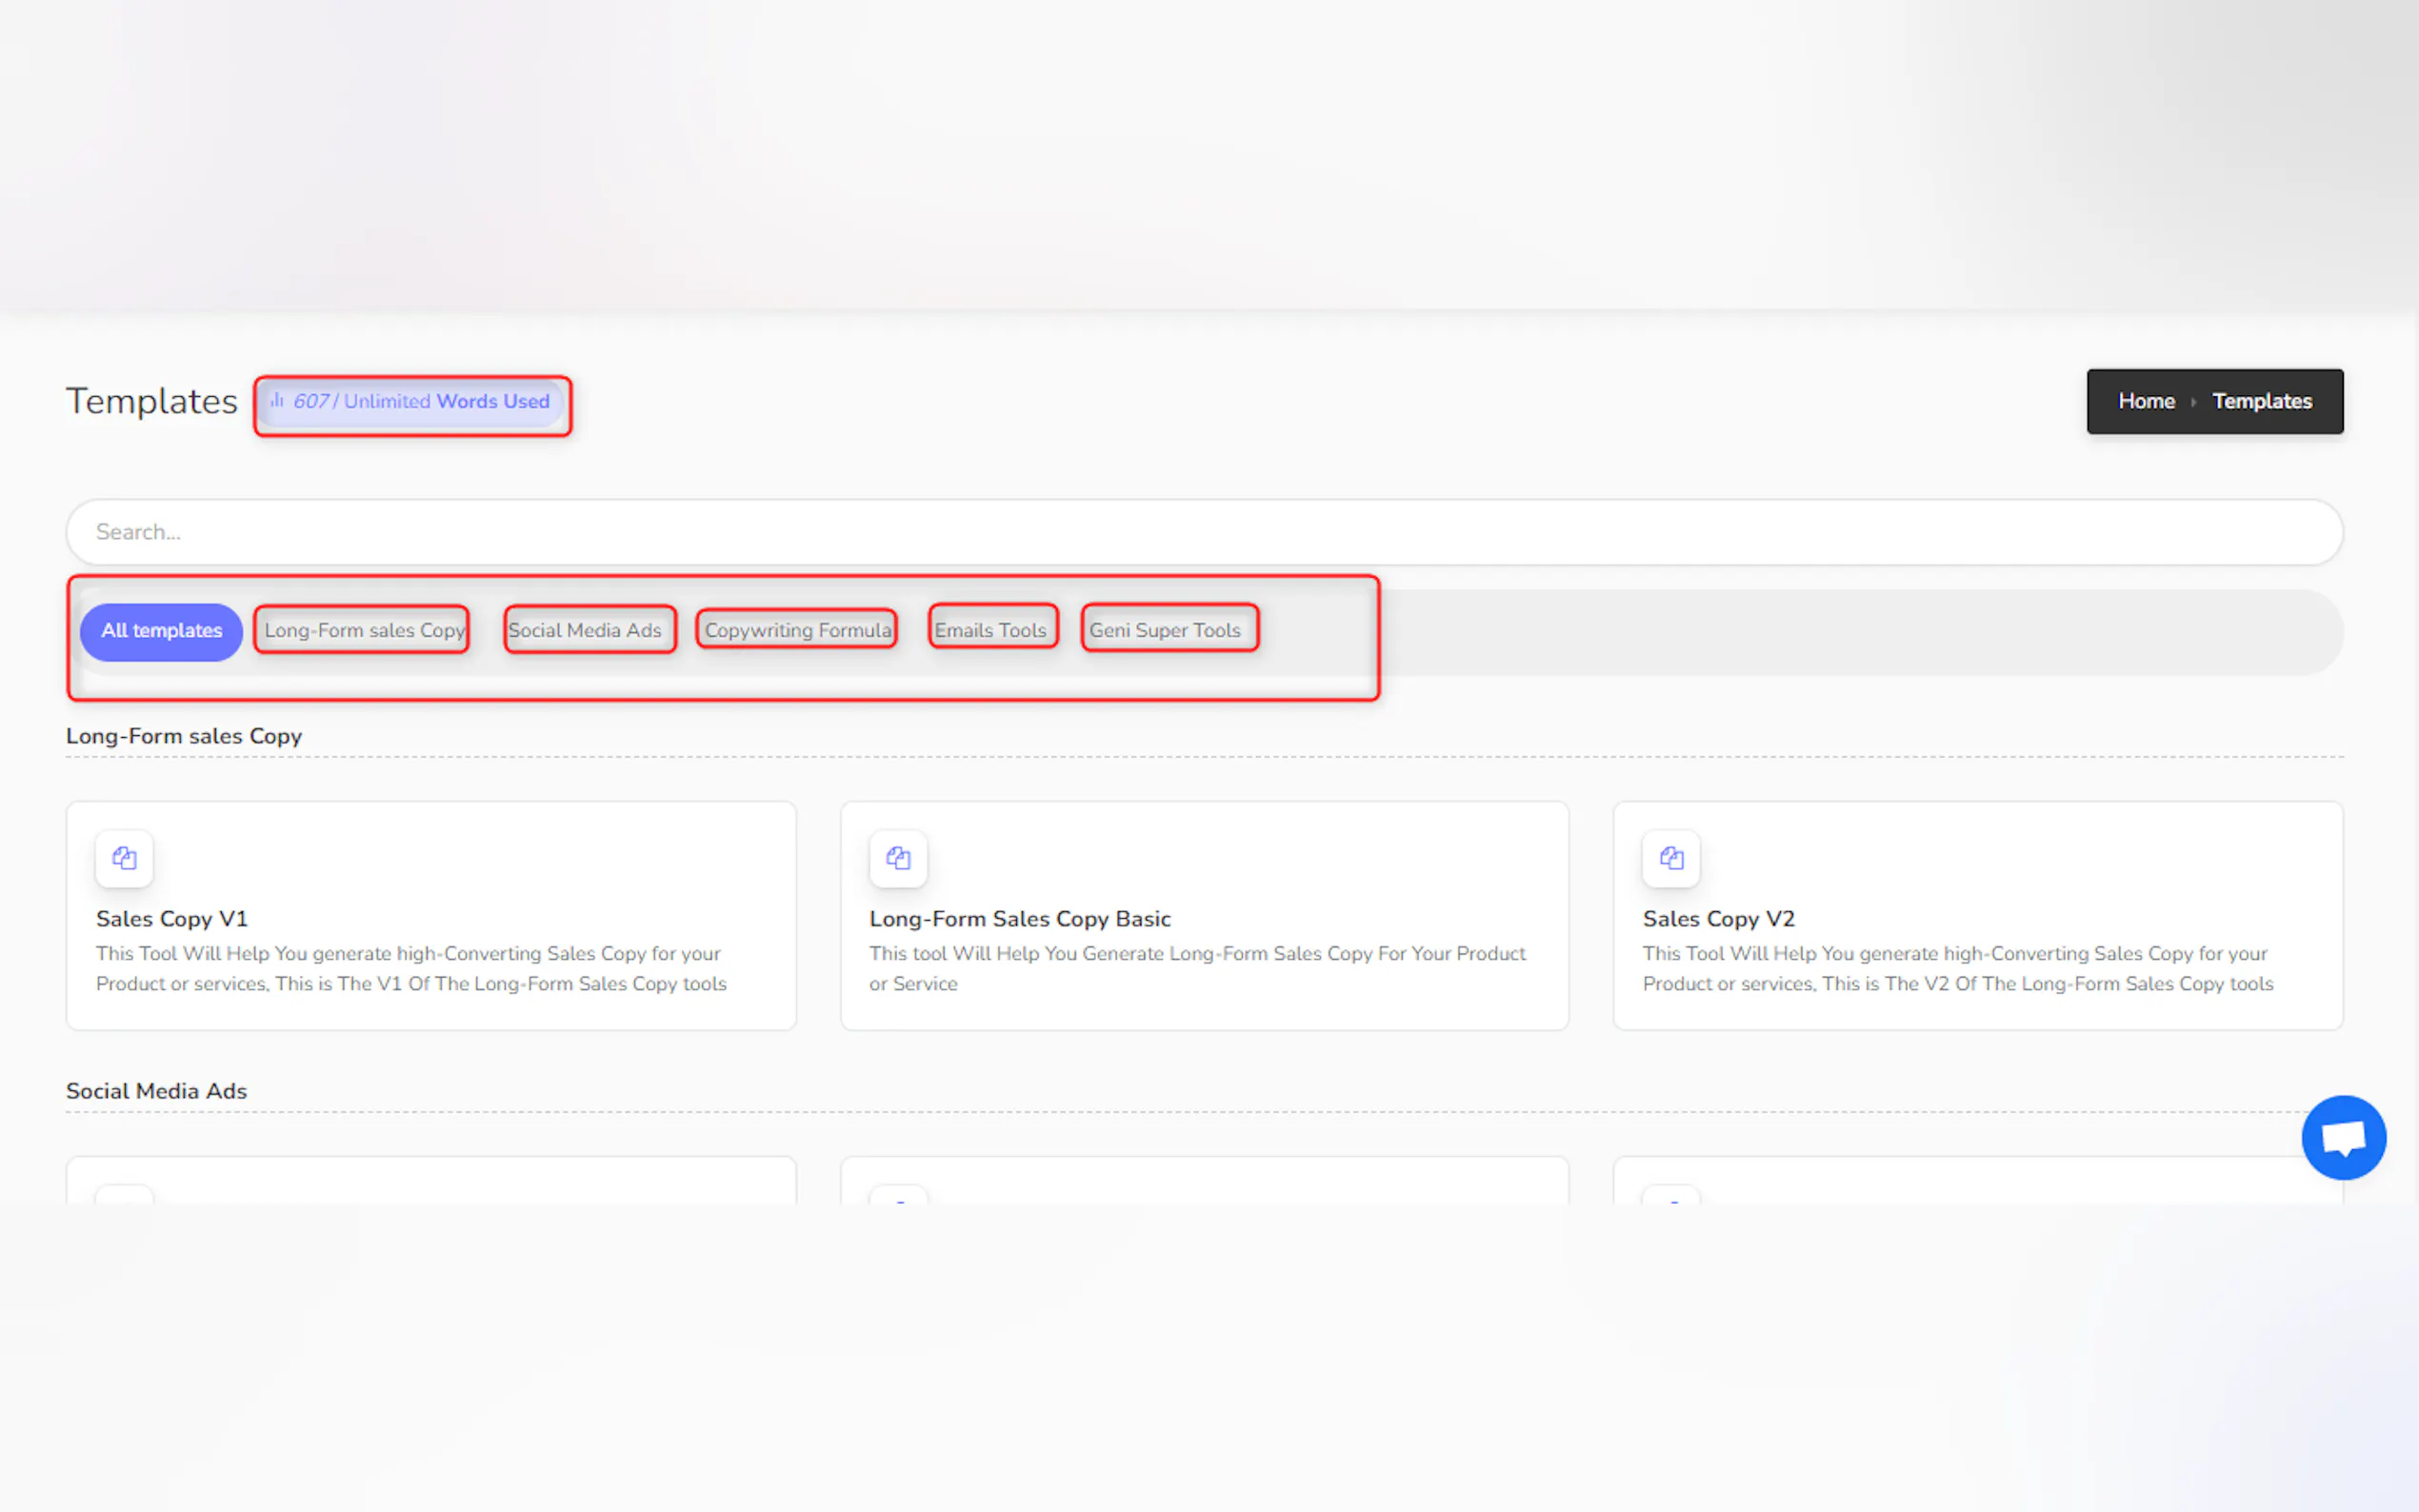Screen dimensions: 2419x1512
Task: Click the words-used bar chart icon
Action: [x=277, y=401]
